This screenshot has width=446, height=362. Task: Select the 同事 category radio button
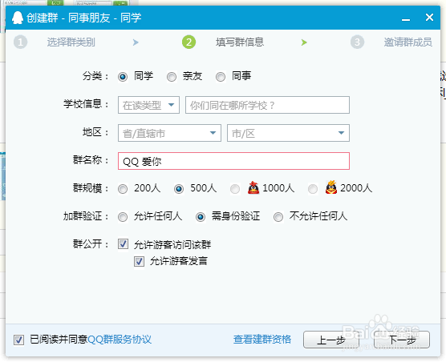point(221,77)
